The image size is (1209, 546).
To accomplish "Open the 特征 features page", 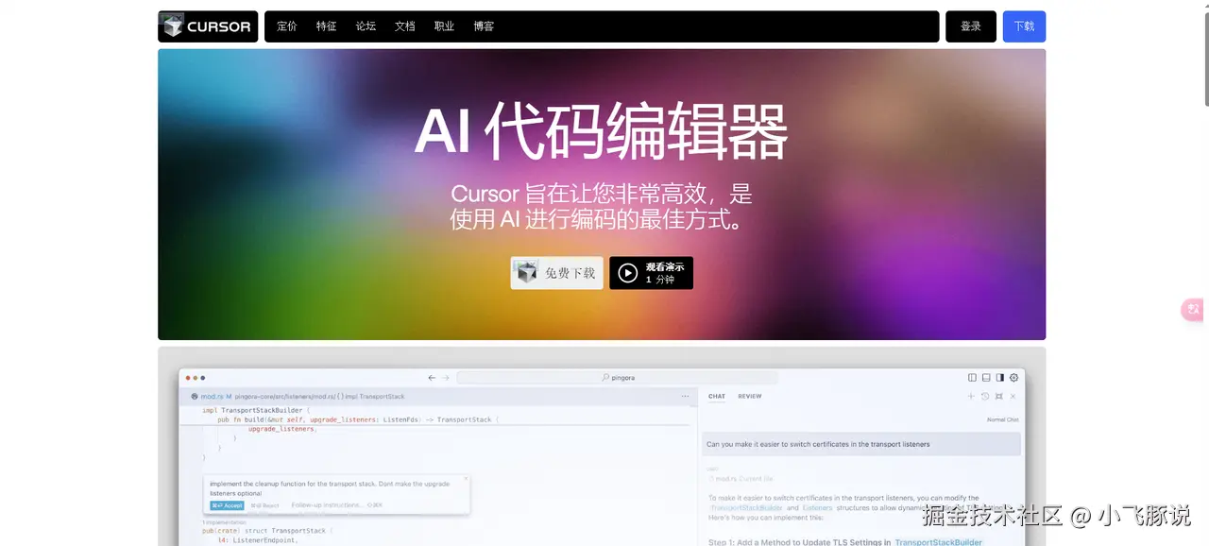I will click(x=327, y=26).
